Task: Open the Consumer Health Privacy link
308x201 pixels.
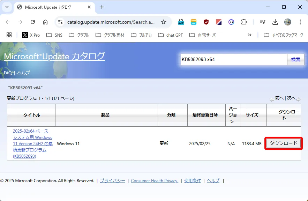Action: point(155,180)
